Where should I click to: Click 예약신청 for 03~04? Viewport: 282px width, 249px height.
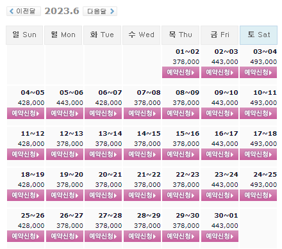258,72
